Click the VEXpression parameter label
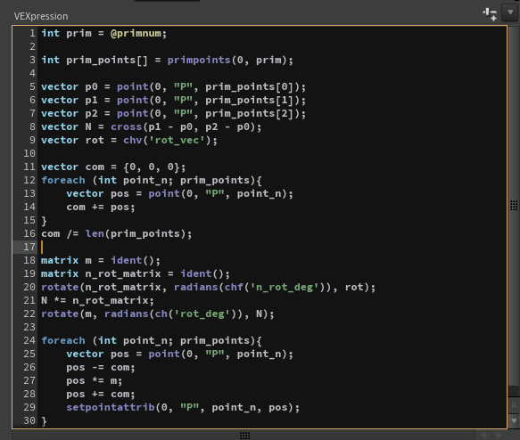 pos(41,16)
